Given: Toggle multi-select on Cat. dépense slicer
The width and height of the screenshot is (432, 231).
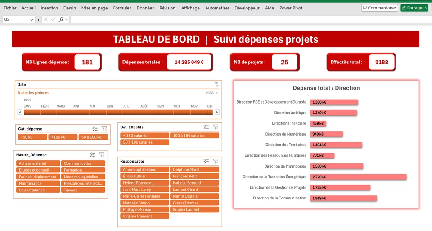Looking at the screenshot, I should point(95,129).
